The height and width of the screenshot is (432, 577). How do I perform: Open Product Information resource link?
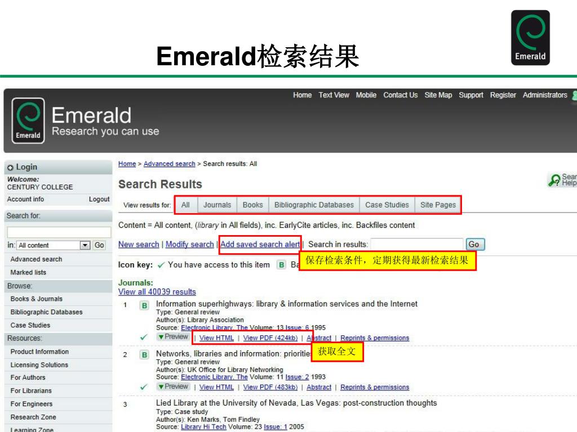point(39,352)
